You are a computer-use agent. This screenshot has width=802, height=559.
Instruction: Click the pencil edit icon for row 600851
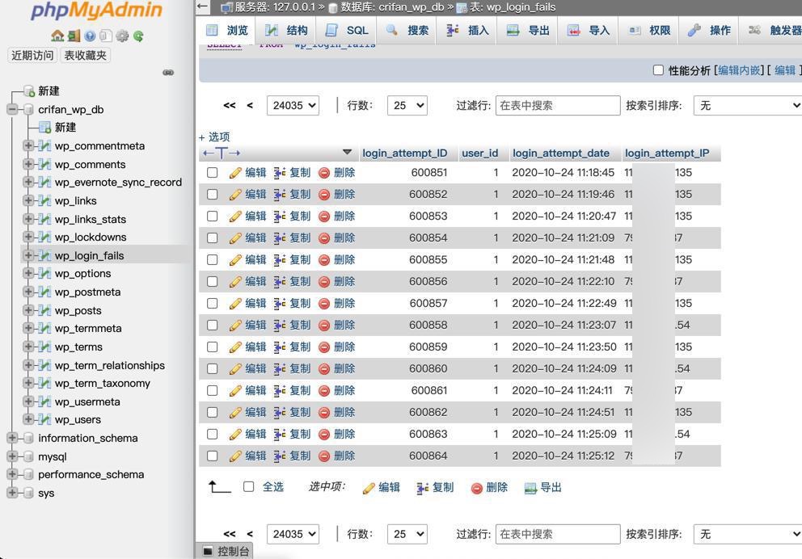(x=235, y=173)
